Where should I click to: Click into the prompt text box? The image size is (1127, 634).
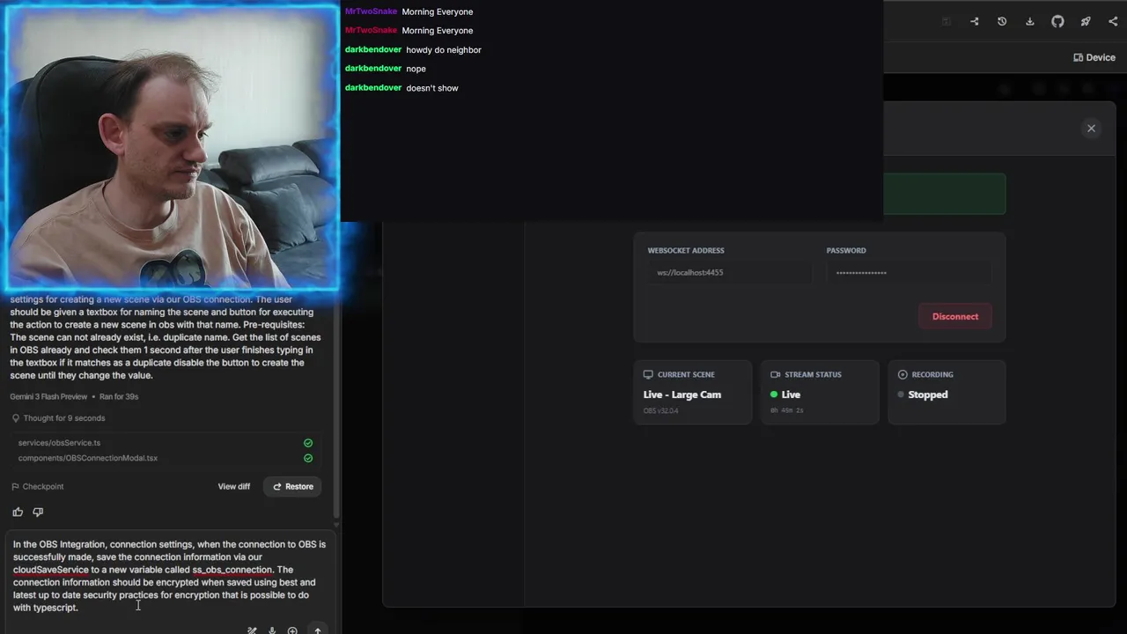(x=169, y=576)
